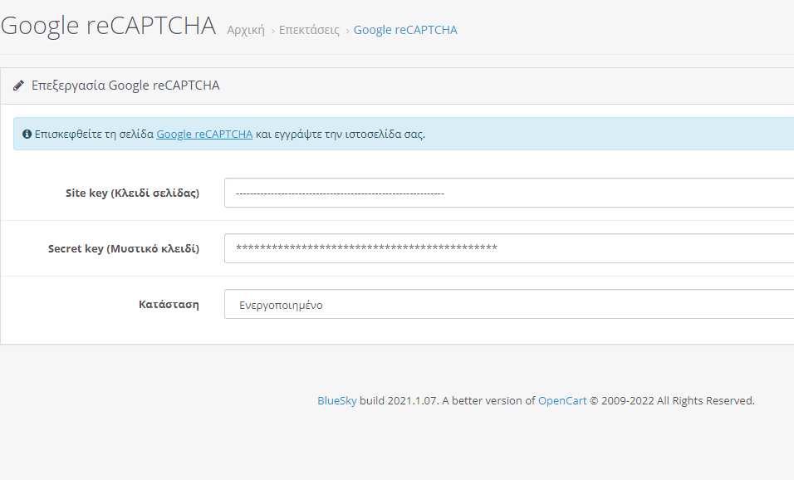This screenshot has height=480, width=794.
Task: Click the Κατάσταση label
Action: (169, 304)
